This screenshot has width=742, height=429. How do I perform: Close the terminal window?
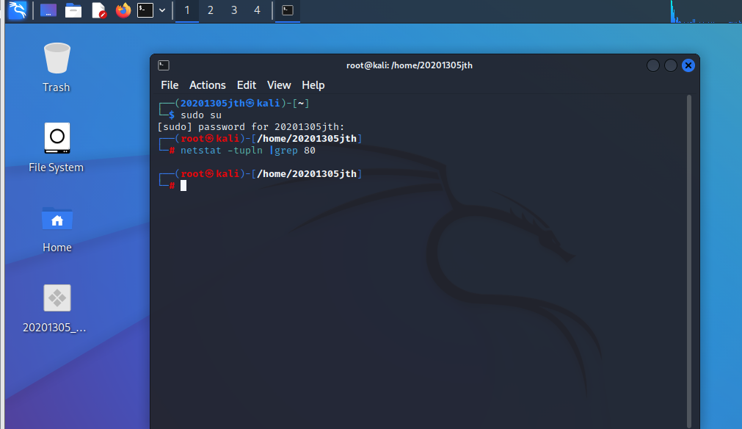(688, 65)
